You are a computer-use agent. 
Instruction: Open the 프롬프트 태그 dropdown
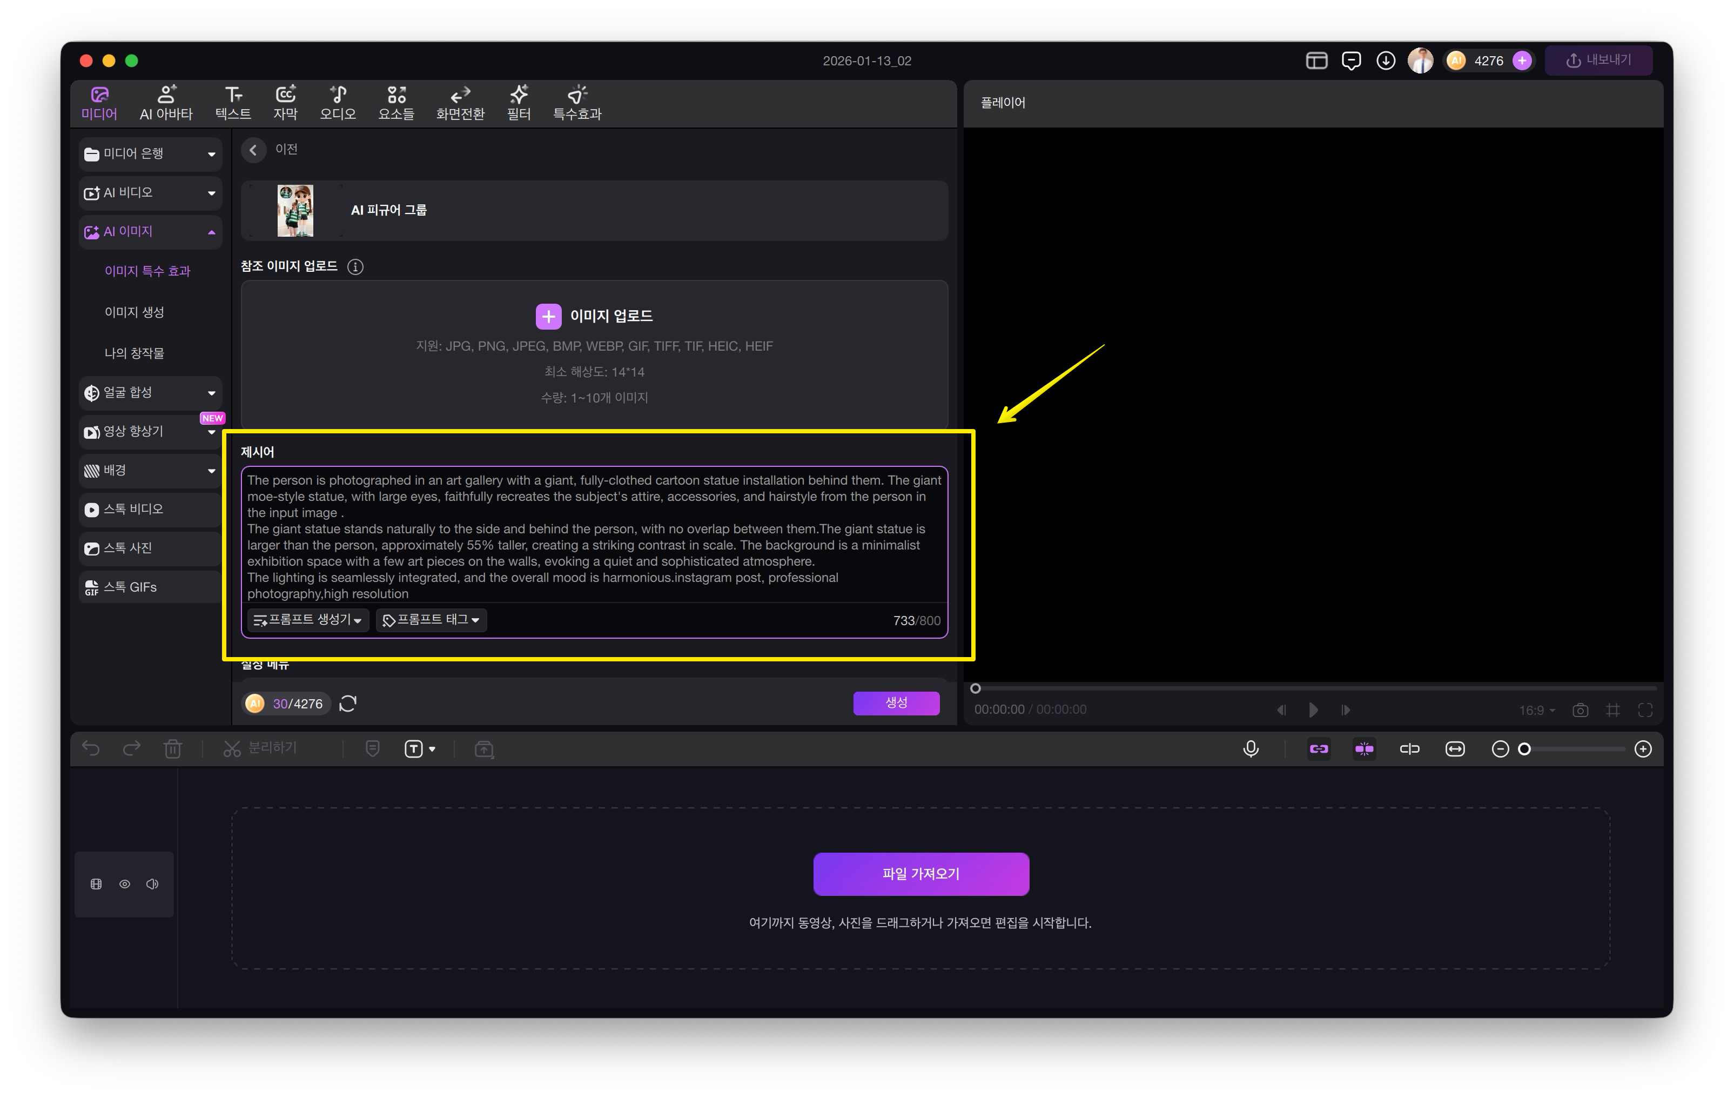coord(432,620)
